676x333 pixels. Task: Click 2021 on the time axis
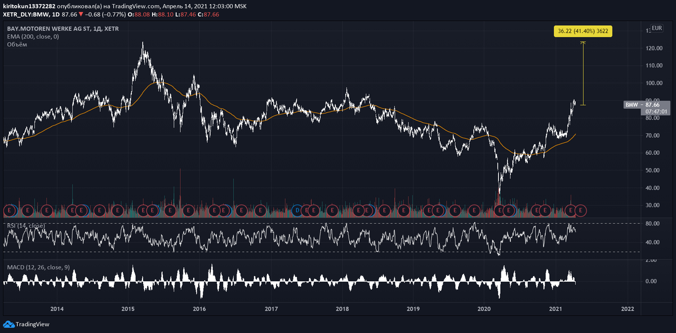pyautogui.click(x=556, y=309)
